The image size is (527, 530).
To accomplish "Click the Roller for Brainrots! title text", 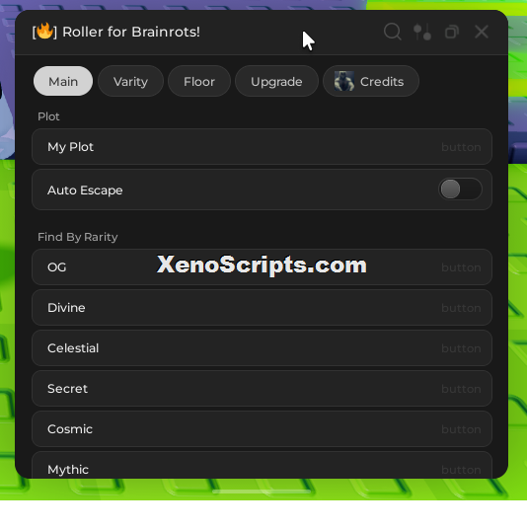I will 131,32.
